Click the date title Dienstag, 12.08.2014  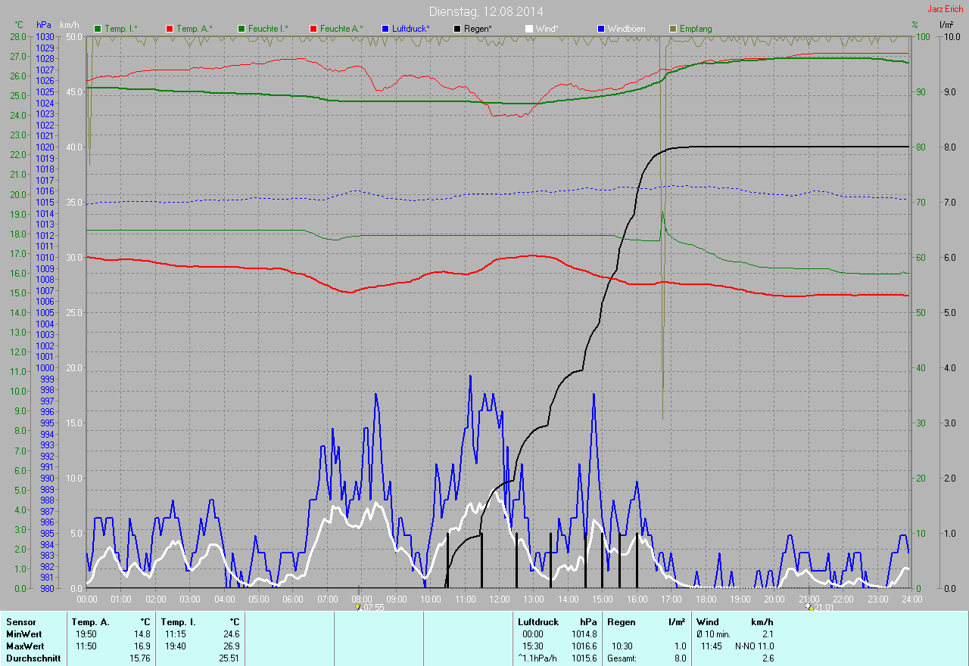(x=486, y=11)
